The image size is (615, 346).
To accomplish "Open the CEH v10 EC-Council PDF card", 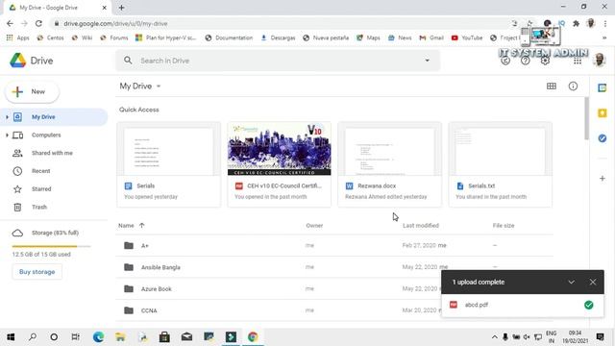I will pyautogui.click(x=279, y=164).
